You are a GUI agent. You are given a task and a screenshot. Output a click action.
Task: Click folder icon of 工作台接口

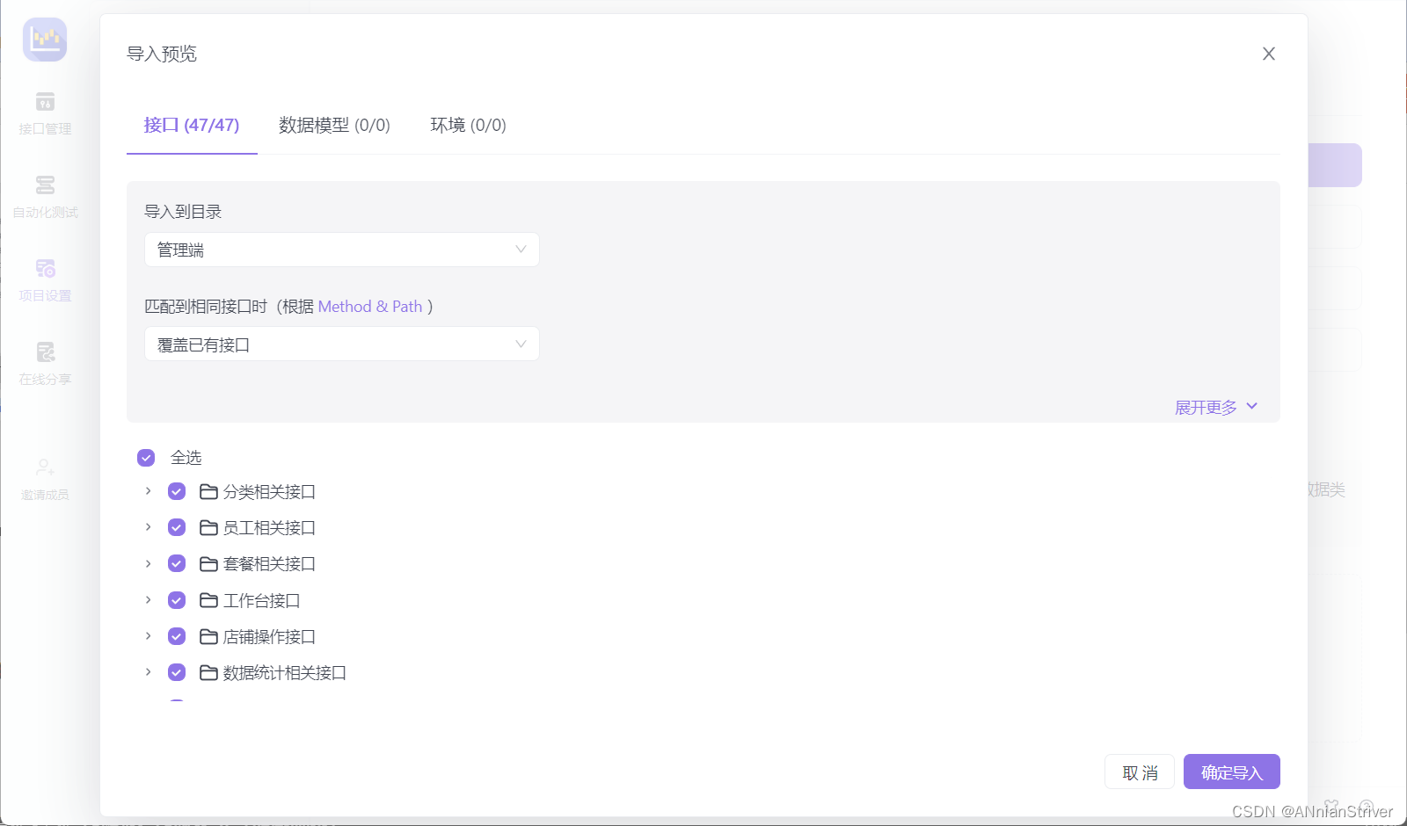click(x=208, y=600)
